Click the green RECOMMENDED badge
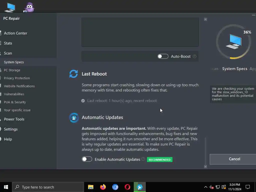256x192 pixels. click(159, 159)
